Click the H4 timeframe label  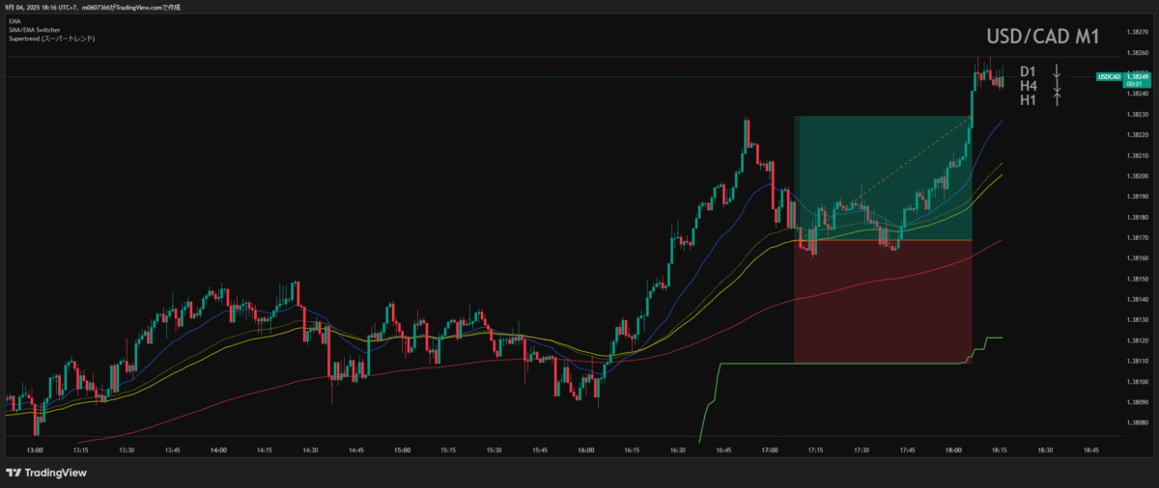[1028, 86]
